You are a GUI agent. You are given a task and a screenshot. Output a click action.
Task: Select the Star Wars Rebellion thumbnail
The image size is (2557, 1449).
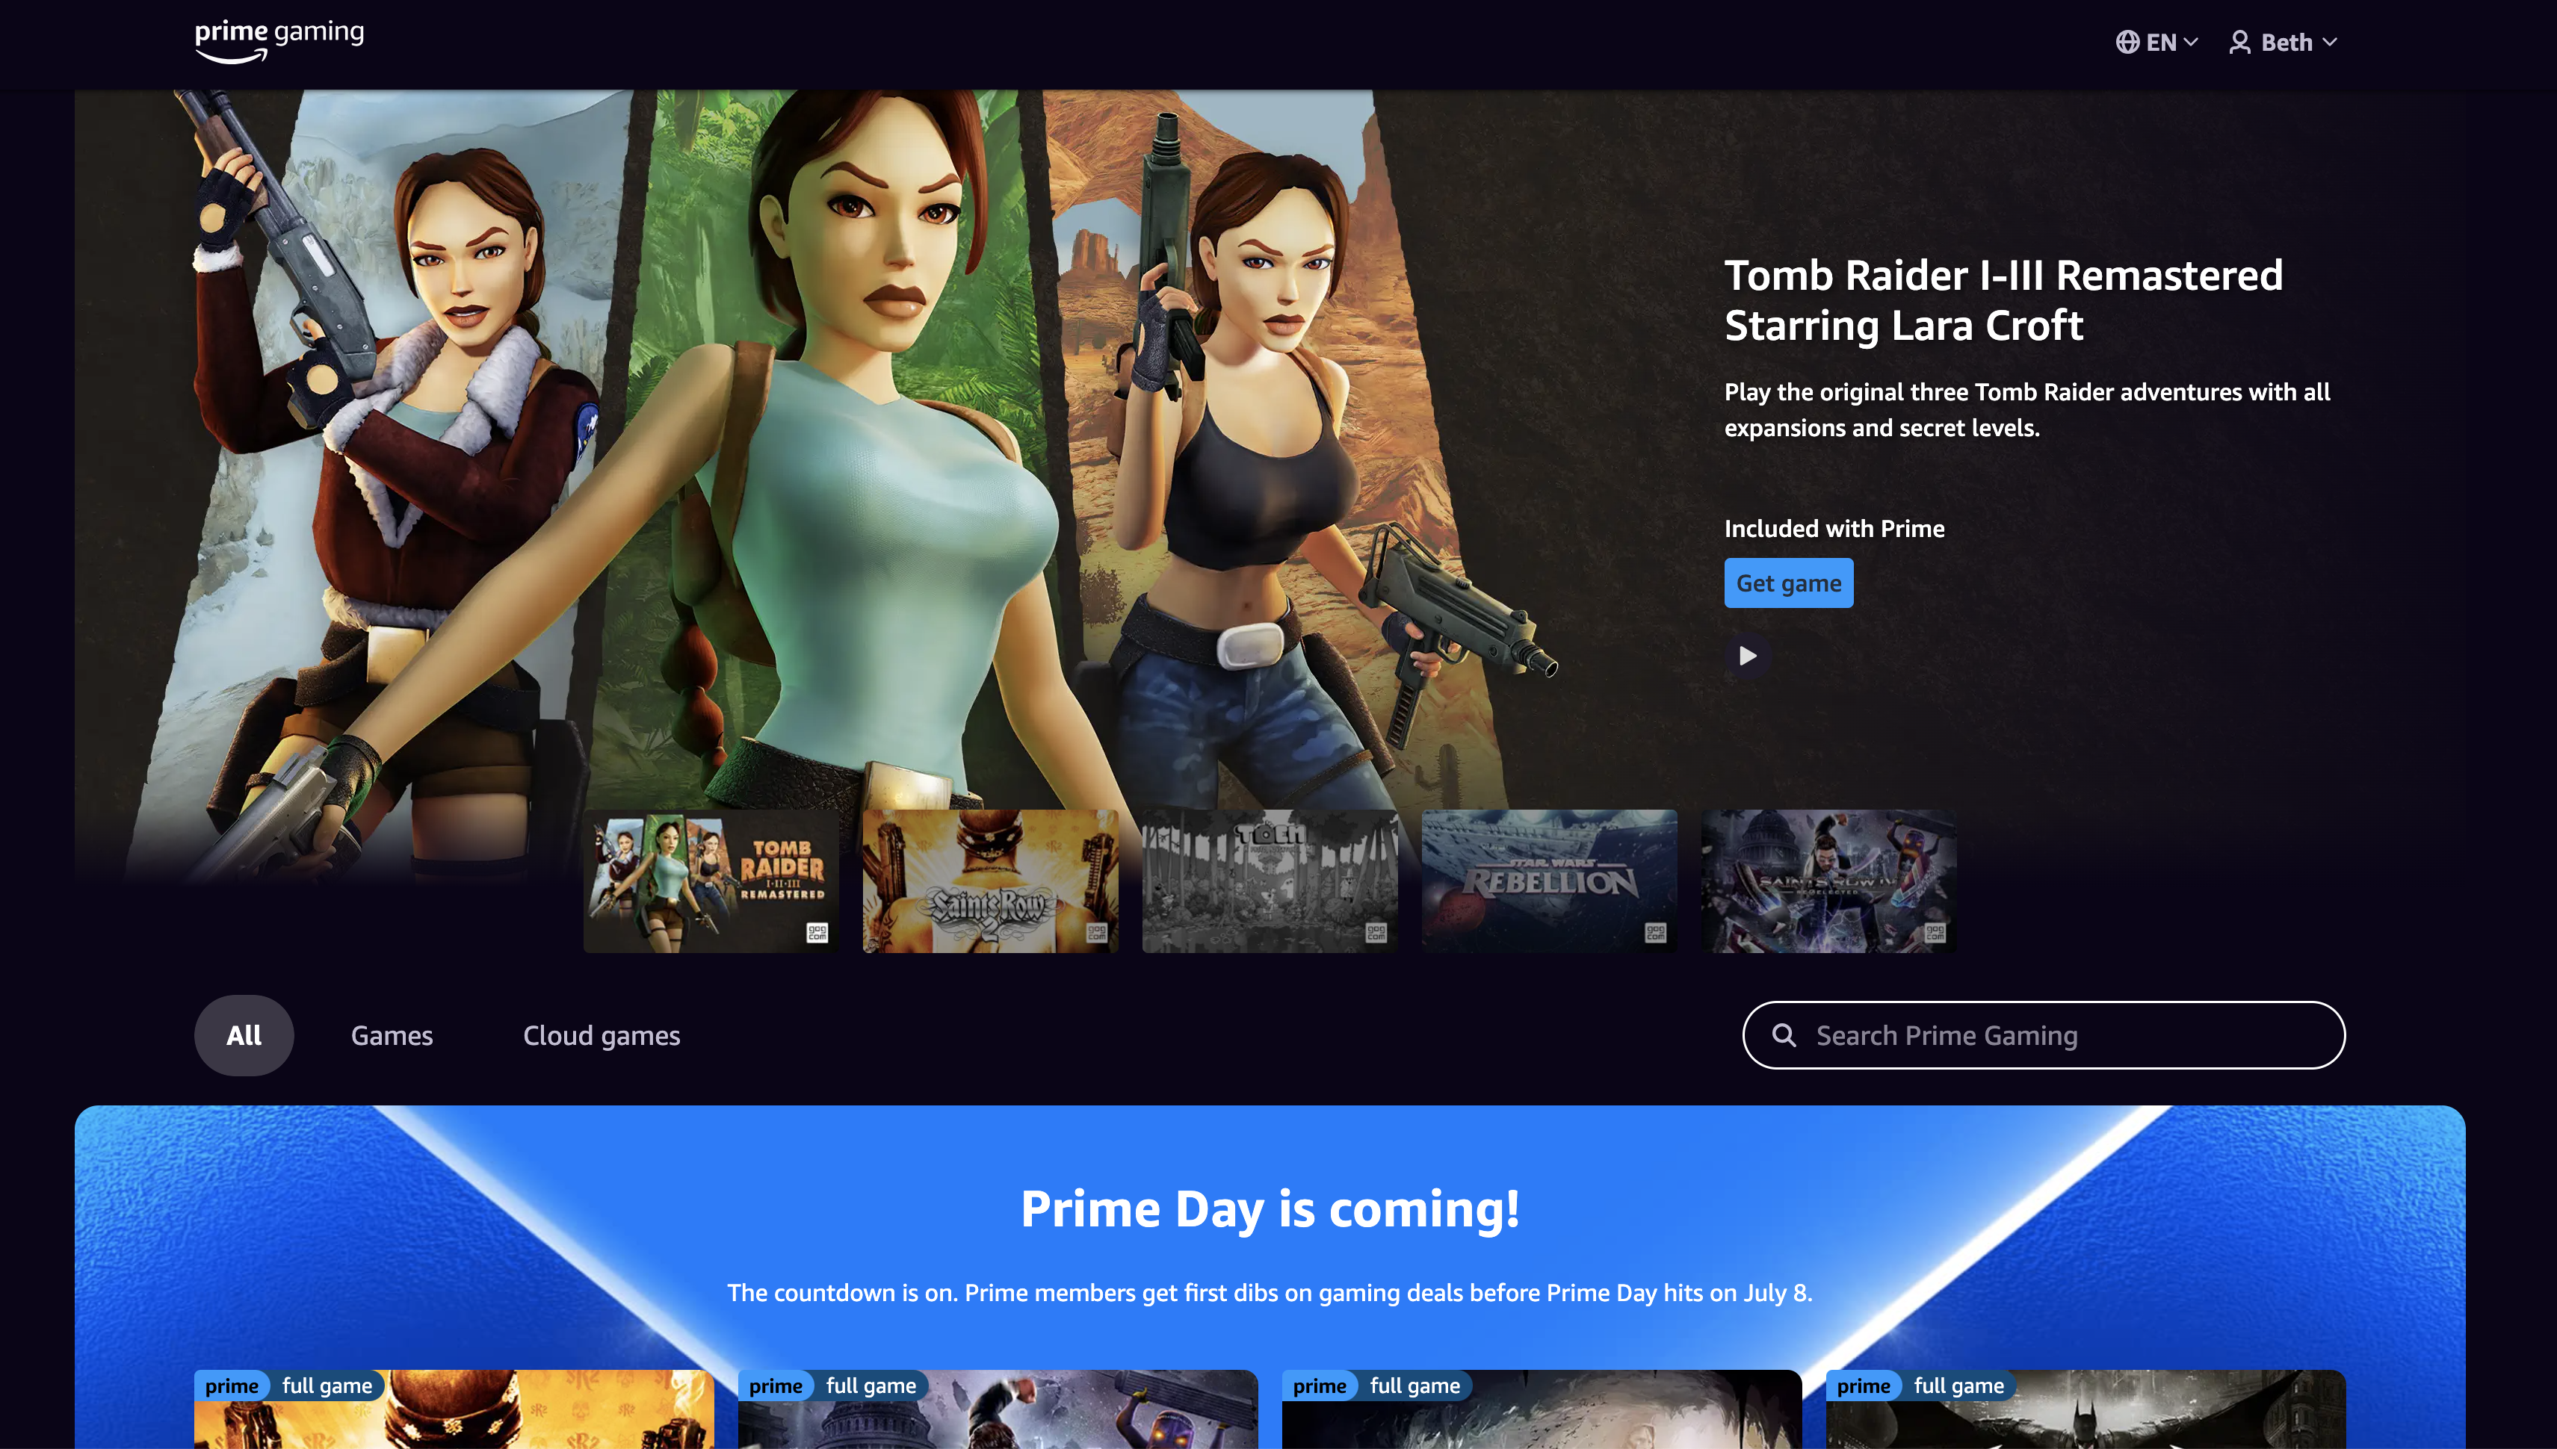[x=1550, y=881]
